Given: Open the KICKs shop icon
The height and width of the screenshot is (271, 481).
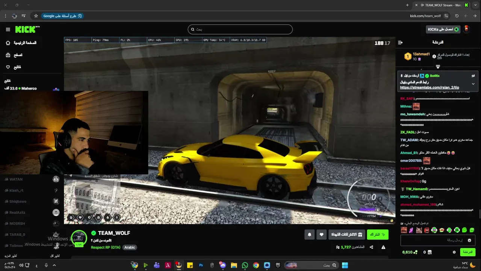Looking at the screenshot, I should click(430, 252).
